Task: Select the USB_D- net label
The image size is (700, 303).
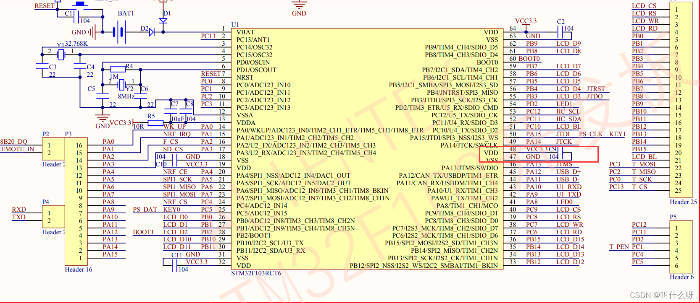Action: (x=568, y=179)
